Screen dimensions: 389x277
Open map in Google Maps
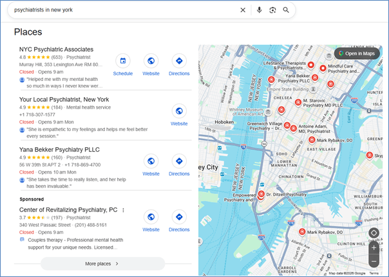(356, 53)
